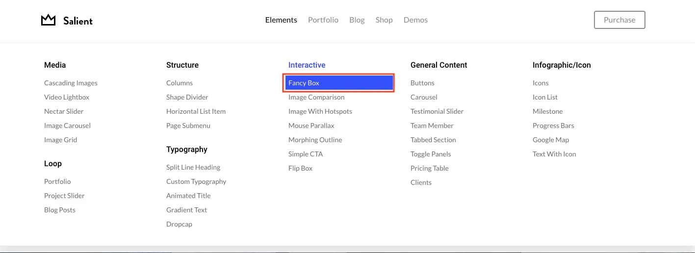The image size is (695, 253).
Task: Click the Media column heading
Action: (x=55, y=65)
